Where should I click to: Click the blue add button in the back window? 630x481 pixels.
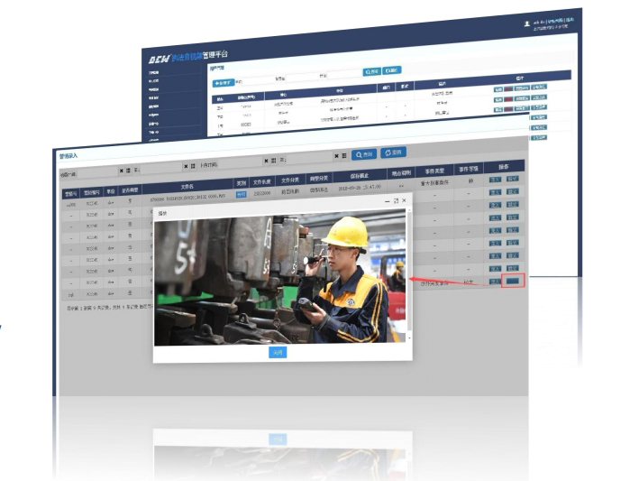pyautogui.click(x=222, y=81)
